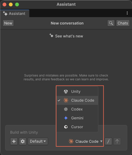Click the green zoom window button
Viewport: 132px width, 155px height.
17,5
